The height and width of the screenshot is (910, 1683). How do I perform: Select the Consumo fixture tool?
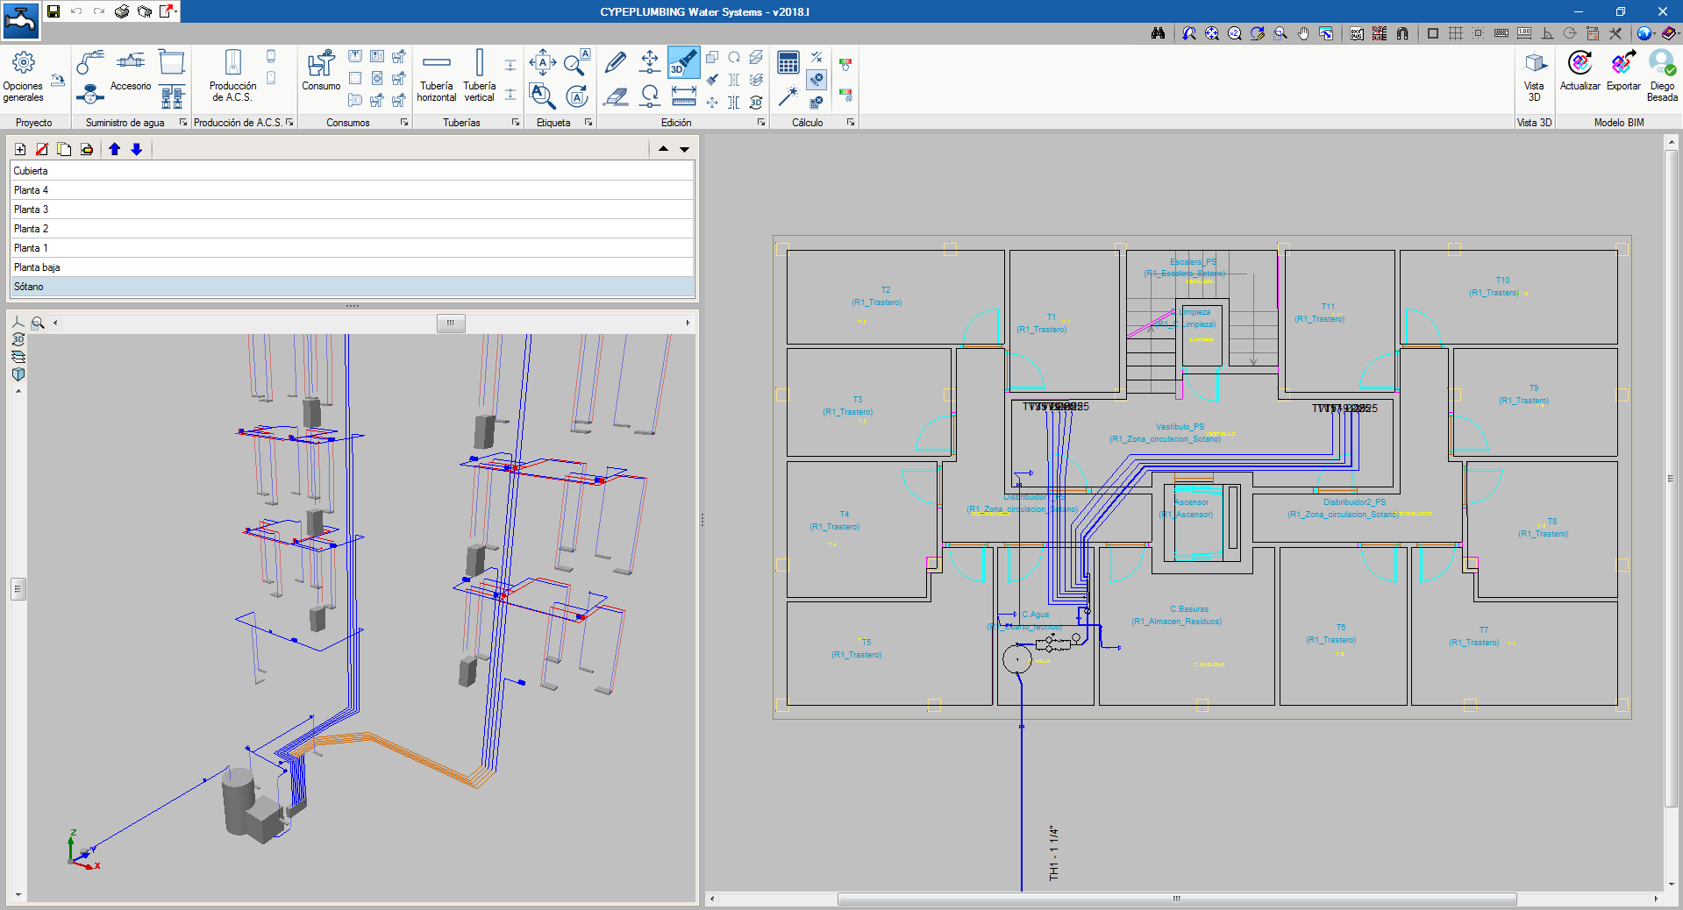pyautogui.click(x=321, y=70)
